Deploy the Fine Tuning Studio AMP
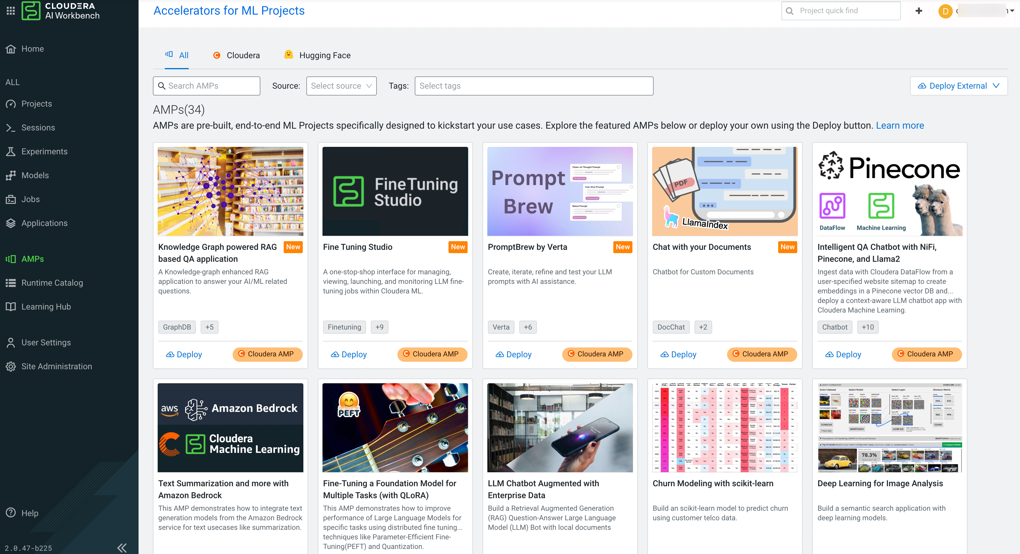Viewport: 1020px width, 554px height. tap(349, 355)
